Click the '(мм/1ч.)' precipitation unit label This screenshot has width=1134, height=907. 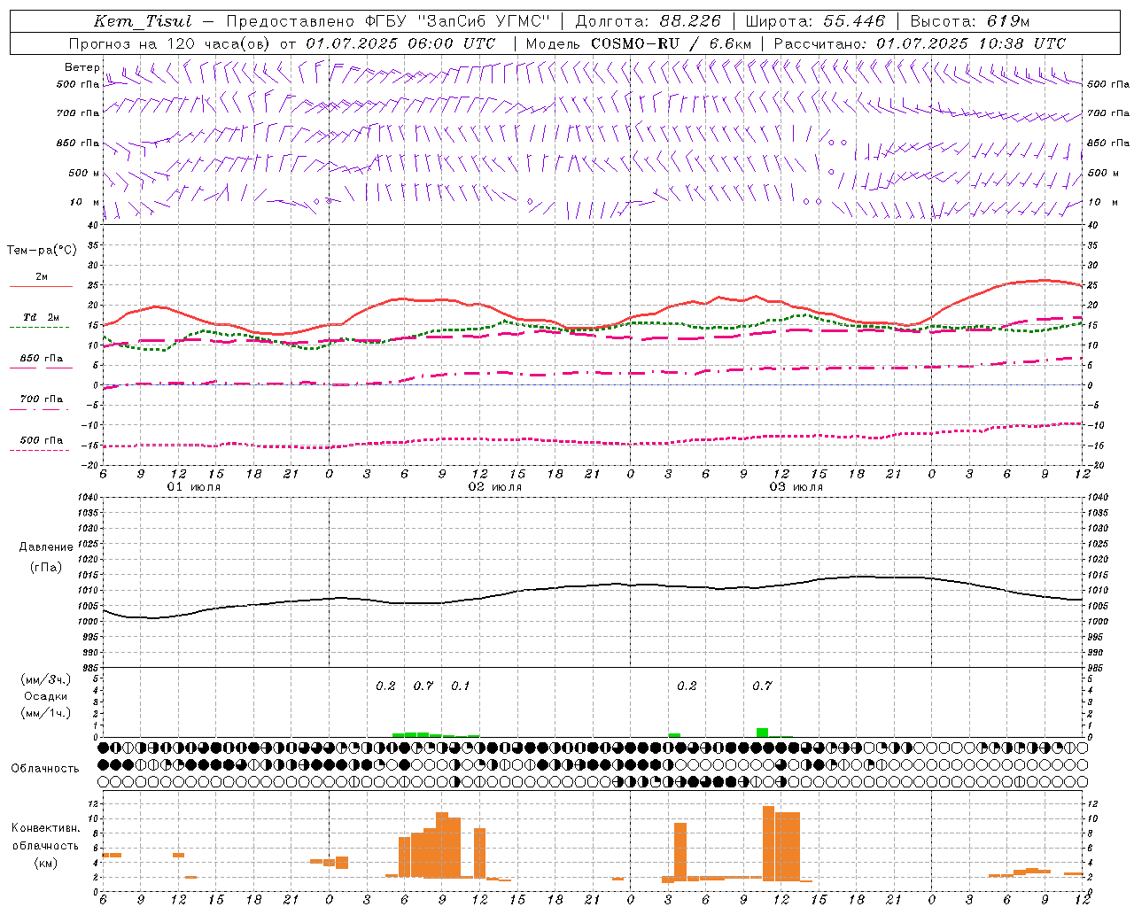coord(46,713)
